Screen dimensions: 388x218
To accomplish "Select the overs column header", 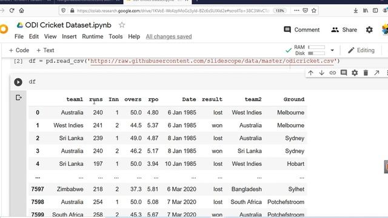I will coord(133,99).
